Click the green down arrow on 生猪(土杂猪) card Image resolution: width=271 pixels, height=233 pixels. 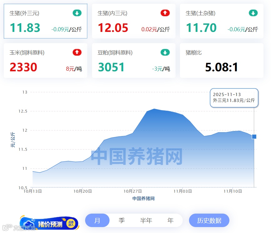coord(253,13)
